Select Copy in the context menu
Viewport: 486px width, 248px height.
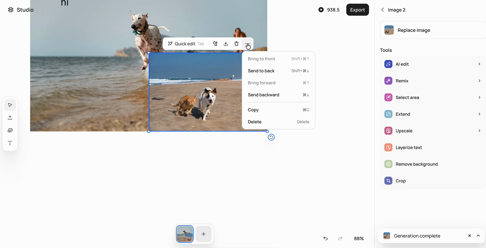(x=279, y=110)
